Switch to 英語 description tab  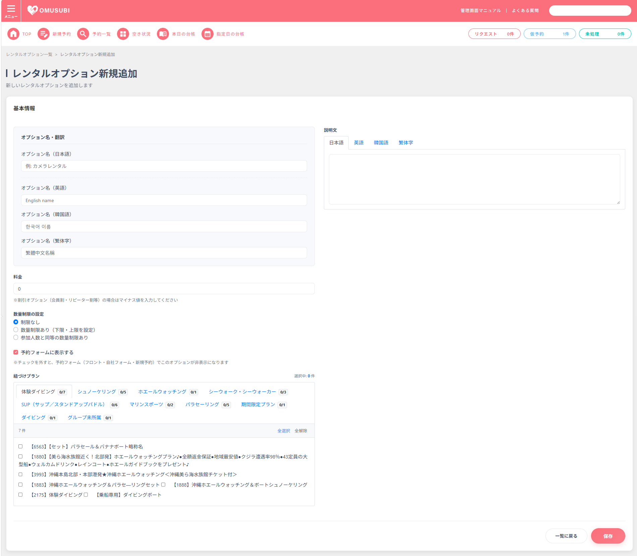pyautogui.click(x=359, y=143)
